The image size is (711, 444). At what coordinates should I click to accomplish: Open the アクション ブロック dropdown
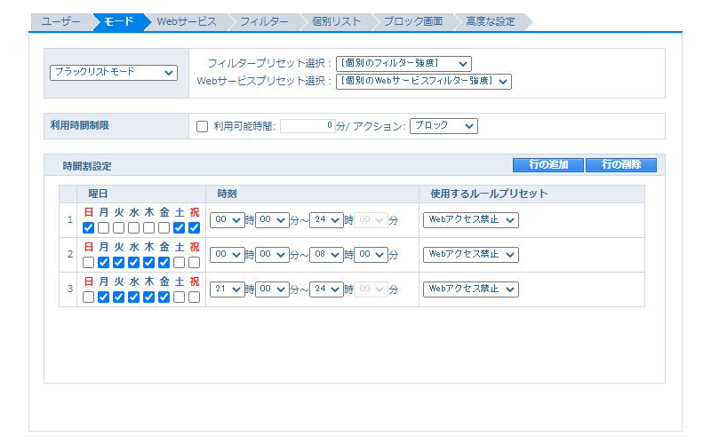(443, 126)
